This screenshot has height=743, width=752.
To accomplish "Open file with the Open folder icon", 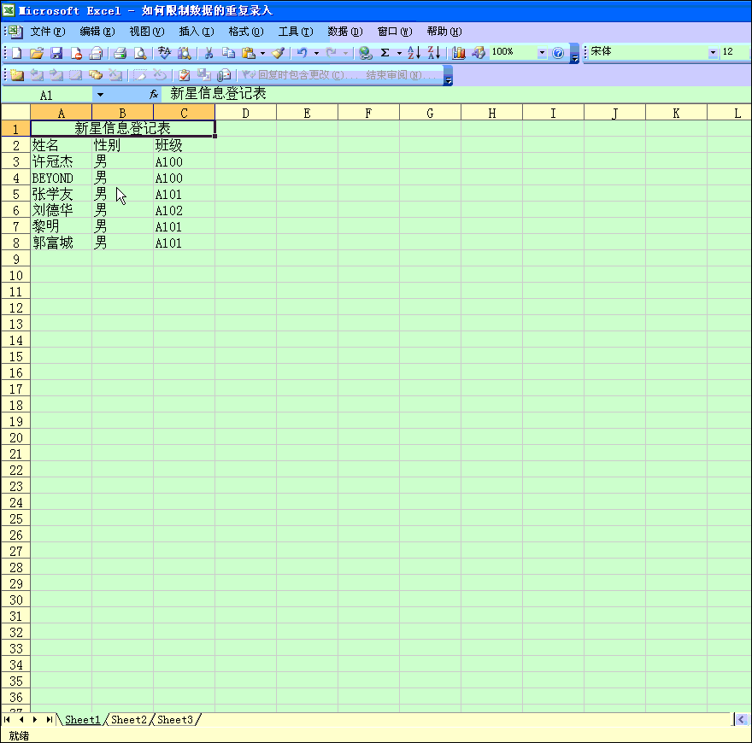I will tap(37, 53).
